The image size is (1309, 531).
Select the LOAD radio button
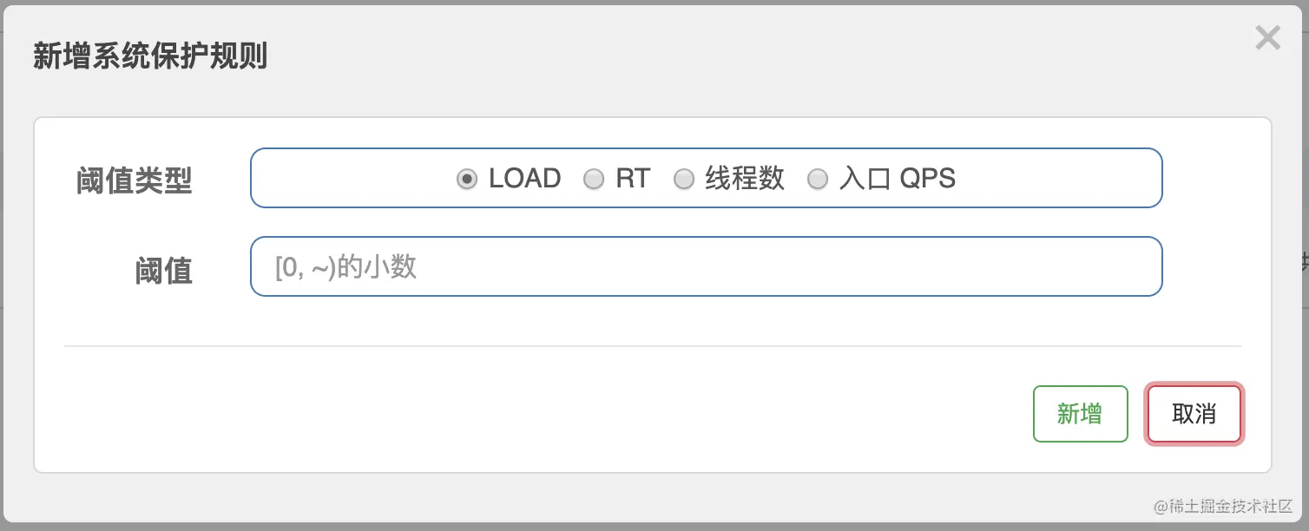point(467,180)
